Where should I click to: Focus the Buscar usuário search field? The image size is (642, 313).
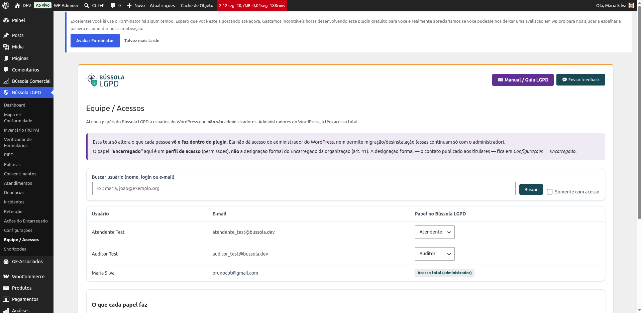pyautogui.click(x=304, y=188)
